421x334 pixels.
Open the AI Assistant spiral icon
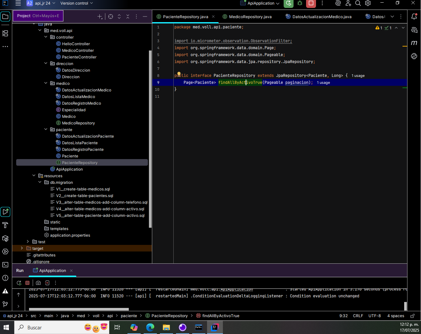tap(414, 30)
